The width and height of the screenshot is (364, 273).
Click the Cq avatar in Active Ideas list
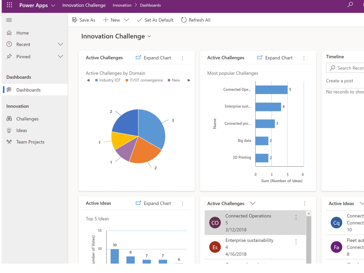coord(336,223)
